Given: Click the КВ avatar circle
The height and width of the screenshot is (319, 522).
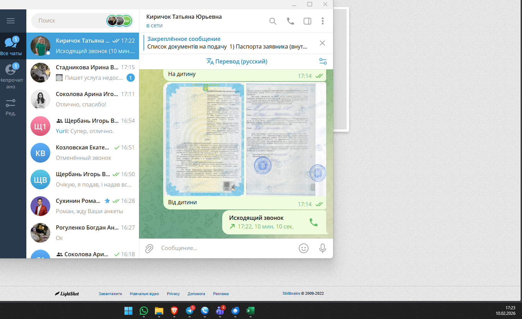Looking at the screenshot, I should coord(41,153).
